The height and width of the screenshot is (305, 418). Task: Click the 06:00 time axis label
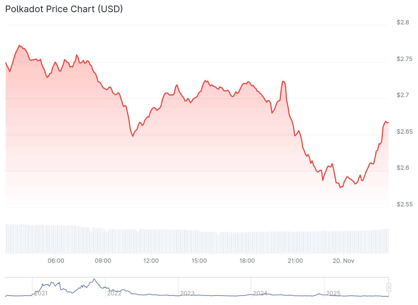pos(56,261)
